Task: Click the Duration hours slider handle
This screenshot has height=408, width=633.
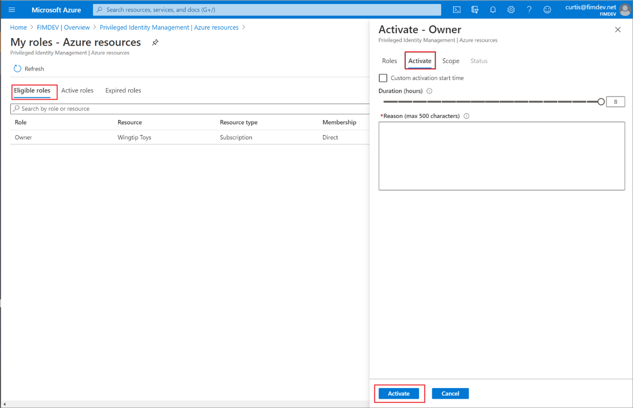Action: point(601,102)
